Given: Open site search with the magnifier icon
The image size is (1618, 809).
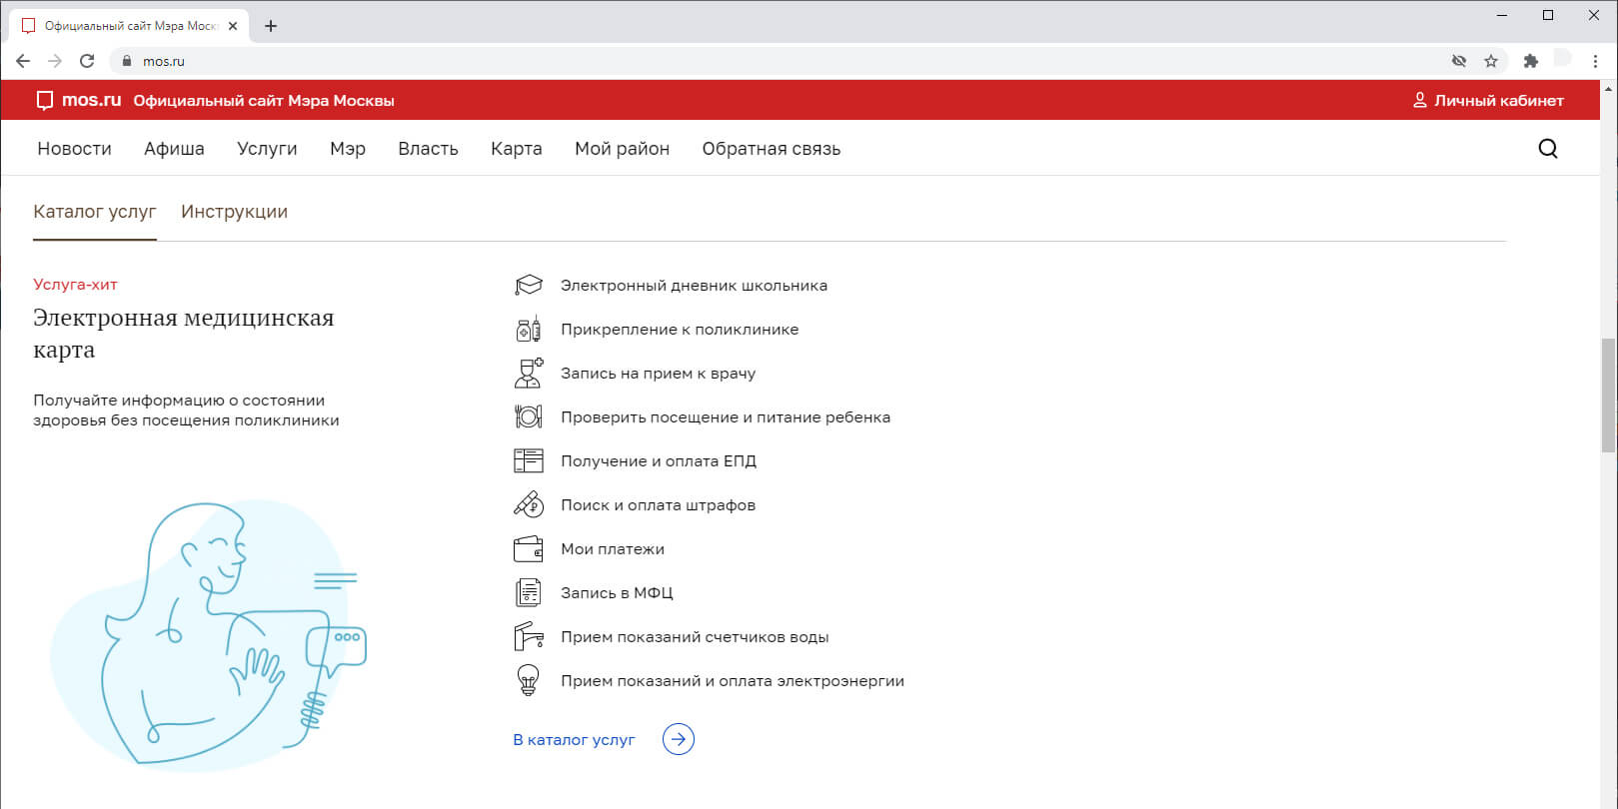Looking at the screenshot, I should 1547,149.
